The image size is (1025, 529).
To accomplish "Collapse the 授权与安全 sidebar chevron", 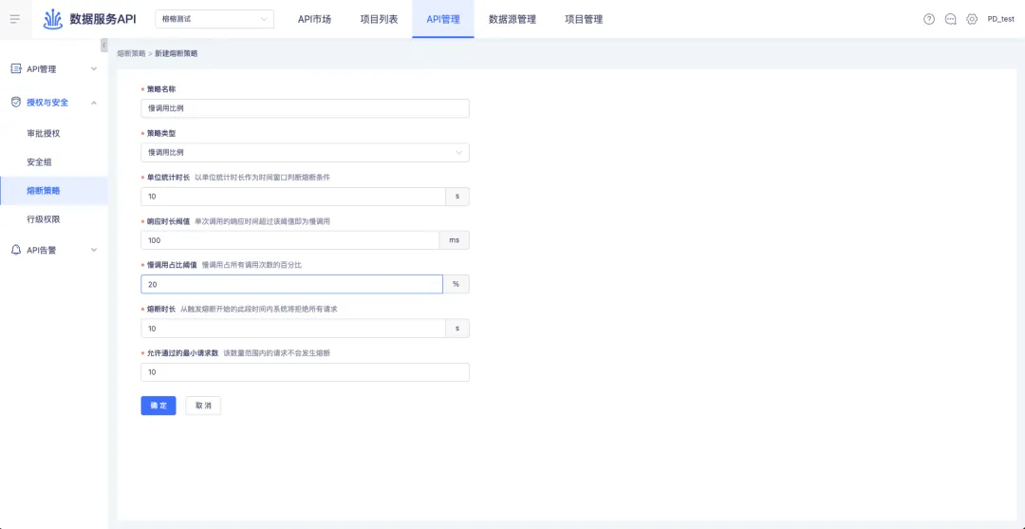I will pyautogui.click(x=94, y=103).
